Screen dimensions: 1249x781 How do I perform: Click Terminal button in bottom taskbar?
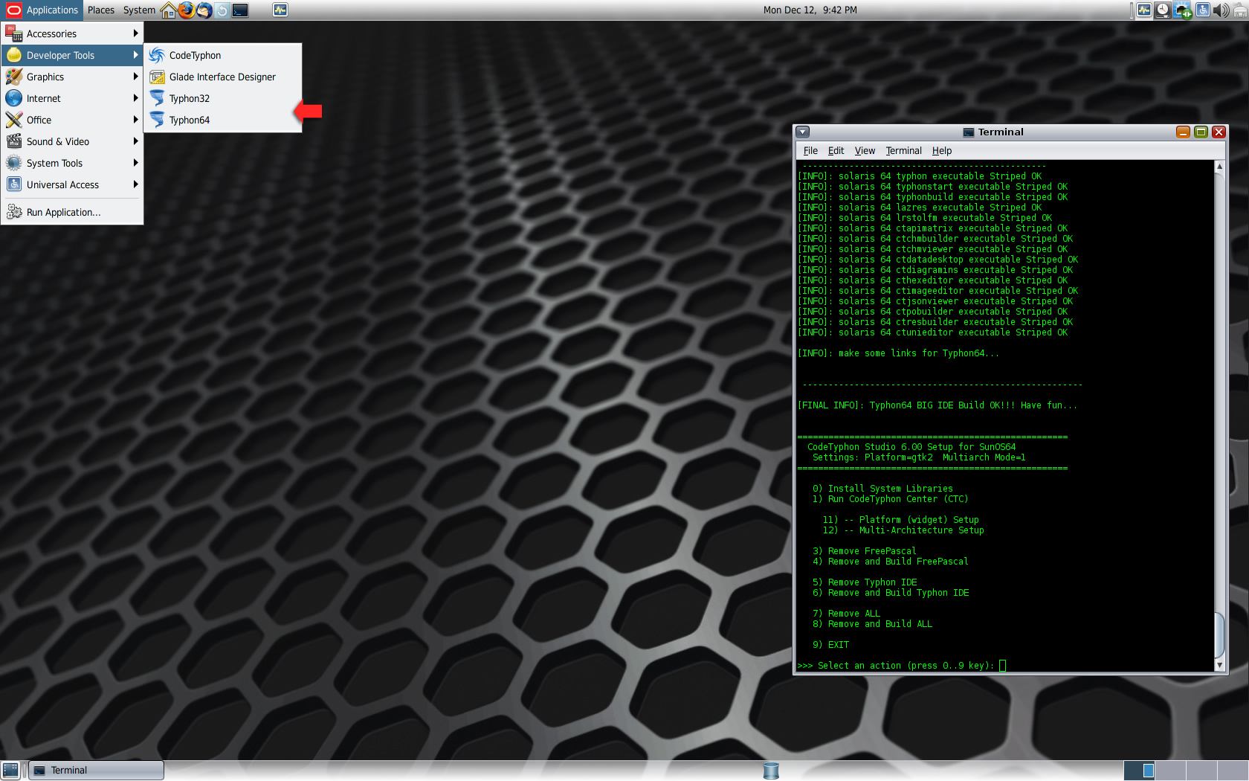pyautogui.click(x=97, y=770)
